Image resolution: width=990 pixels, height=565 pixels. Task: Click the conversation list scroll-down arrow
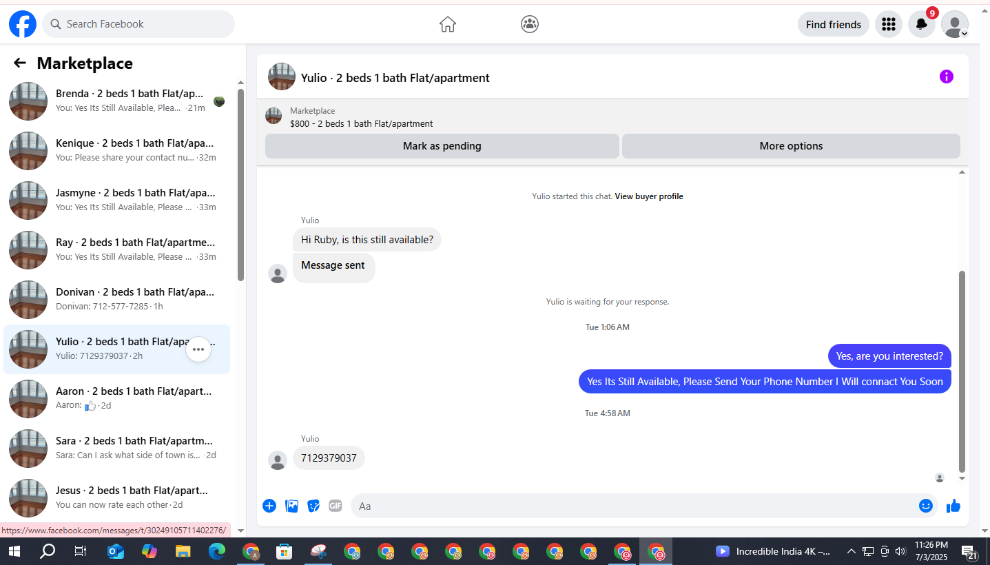(240, 531)
